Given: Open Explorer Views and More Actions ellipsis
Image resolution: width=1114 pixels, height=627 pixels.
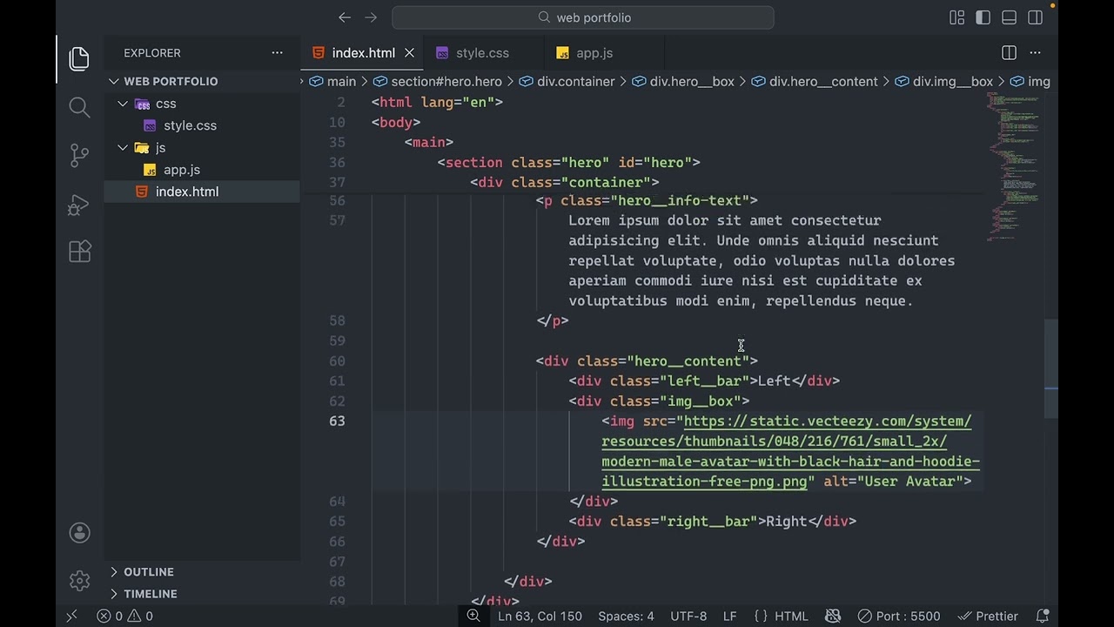Looking at the screenshot, I should 277,53.
